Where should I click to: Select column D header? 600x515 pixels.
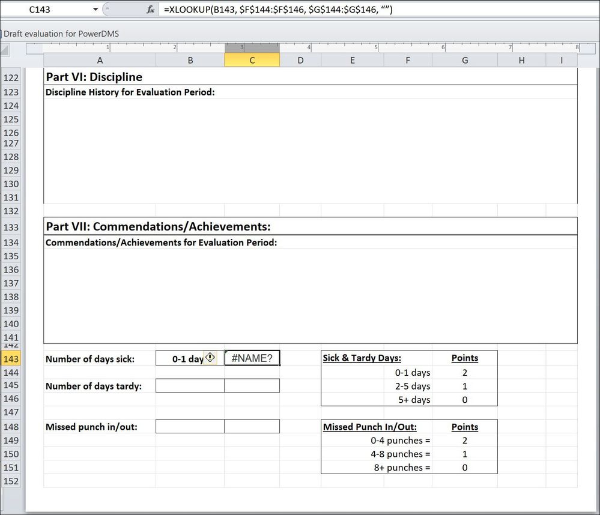pyautogui.click(x=300, y=60)
